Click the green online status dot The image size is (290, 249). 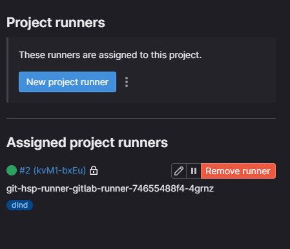tap(12, 170)
